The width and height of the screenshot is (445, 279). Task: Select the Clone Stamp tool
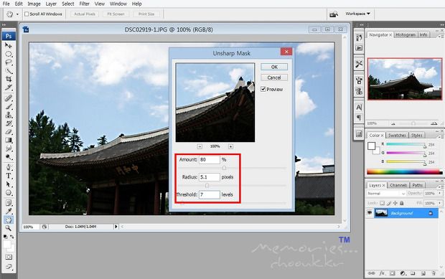(x=9, y=115)
